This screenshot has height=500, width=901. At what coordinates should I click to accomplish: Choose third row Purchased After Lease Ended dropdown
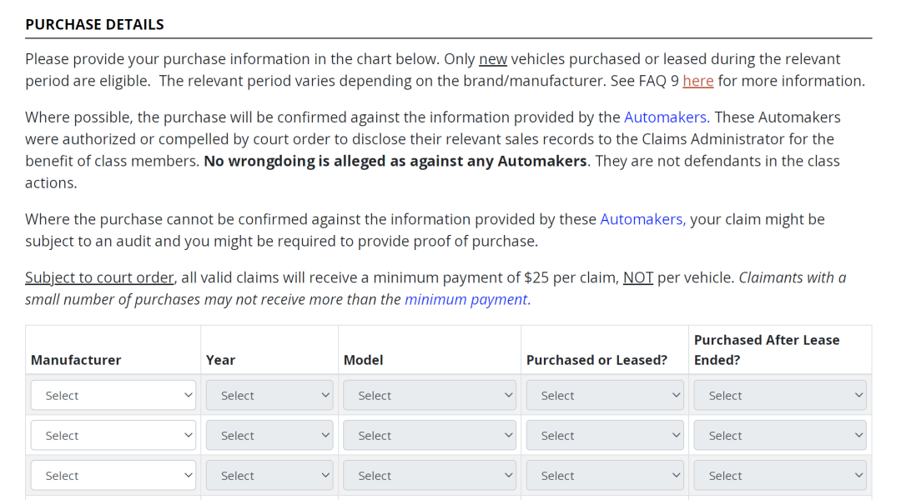[x=780, y=475]
